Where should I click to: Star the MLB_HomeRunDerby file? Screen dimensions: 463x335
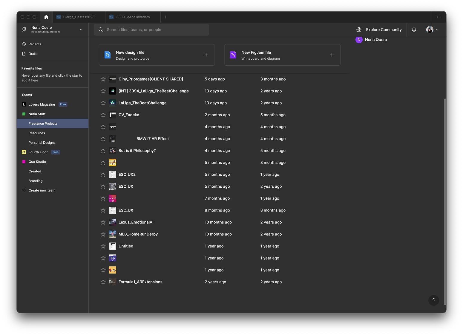point(103,234)
